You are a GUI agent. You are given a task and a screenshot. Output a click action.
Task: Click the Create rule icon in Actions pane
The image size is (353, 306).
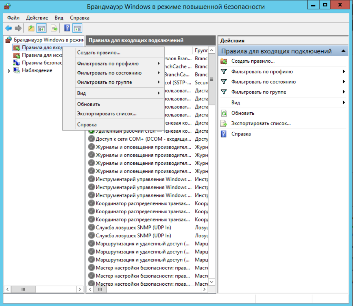(223, 61)
